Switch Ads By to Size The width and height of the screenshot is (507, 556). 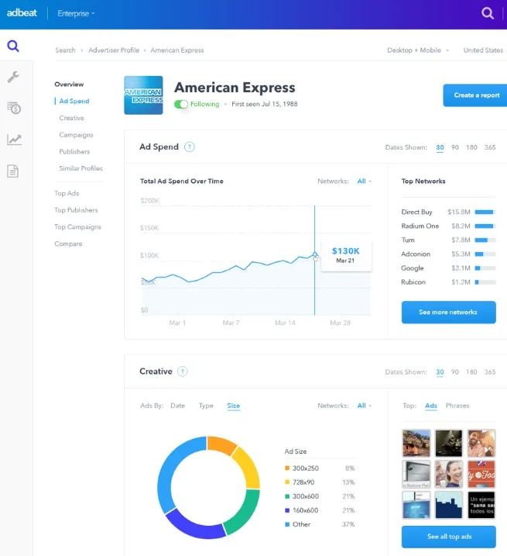click(233, 406)
